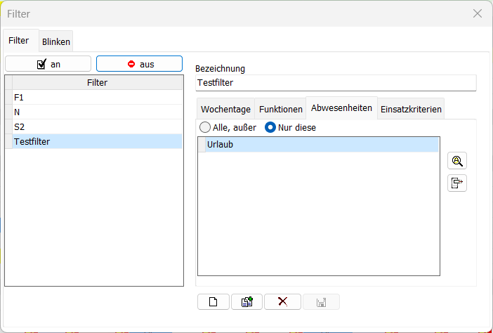Switch to the Blinken tab
This screenshot has height=333, width=493.
click(56, 41)
